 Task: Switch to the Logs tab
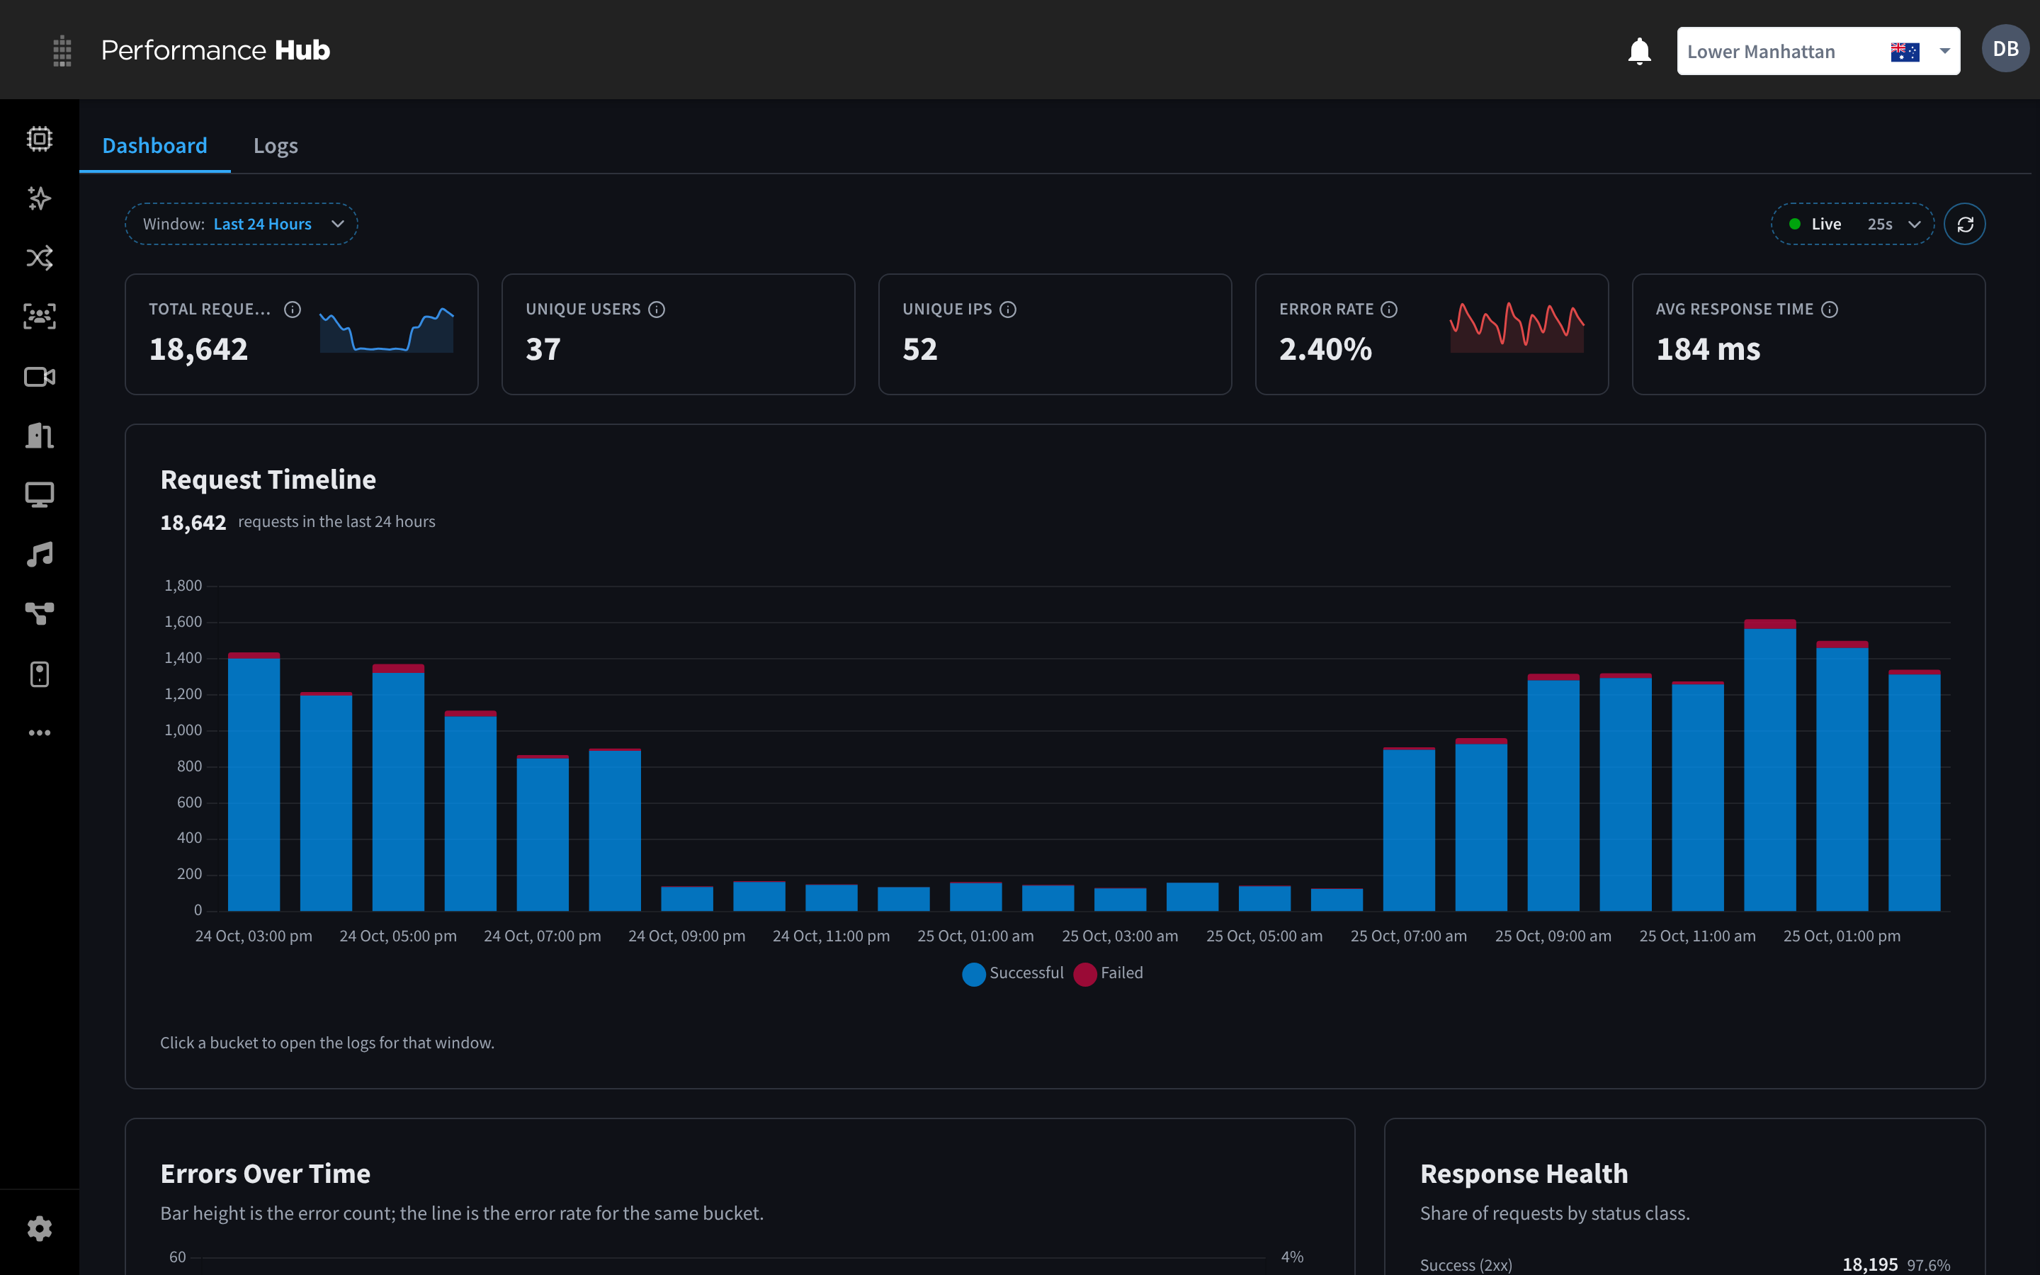tap(276, 146)
